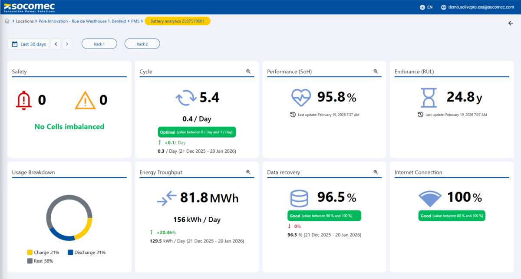Select the Rack 1 tab
Viewport: 521px width, 279px height.
pyautogui.click(x=99, y=44)
